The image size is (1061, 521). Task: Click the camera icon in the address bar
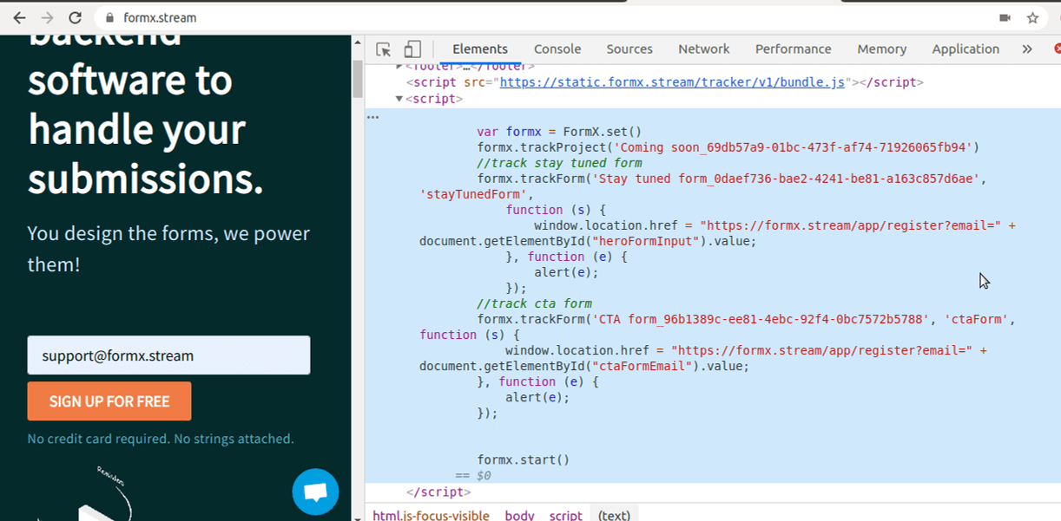[x=1005, y=17]
